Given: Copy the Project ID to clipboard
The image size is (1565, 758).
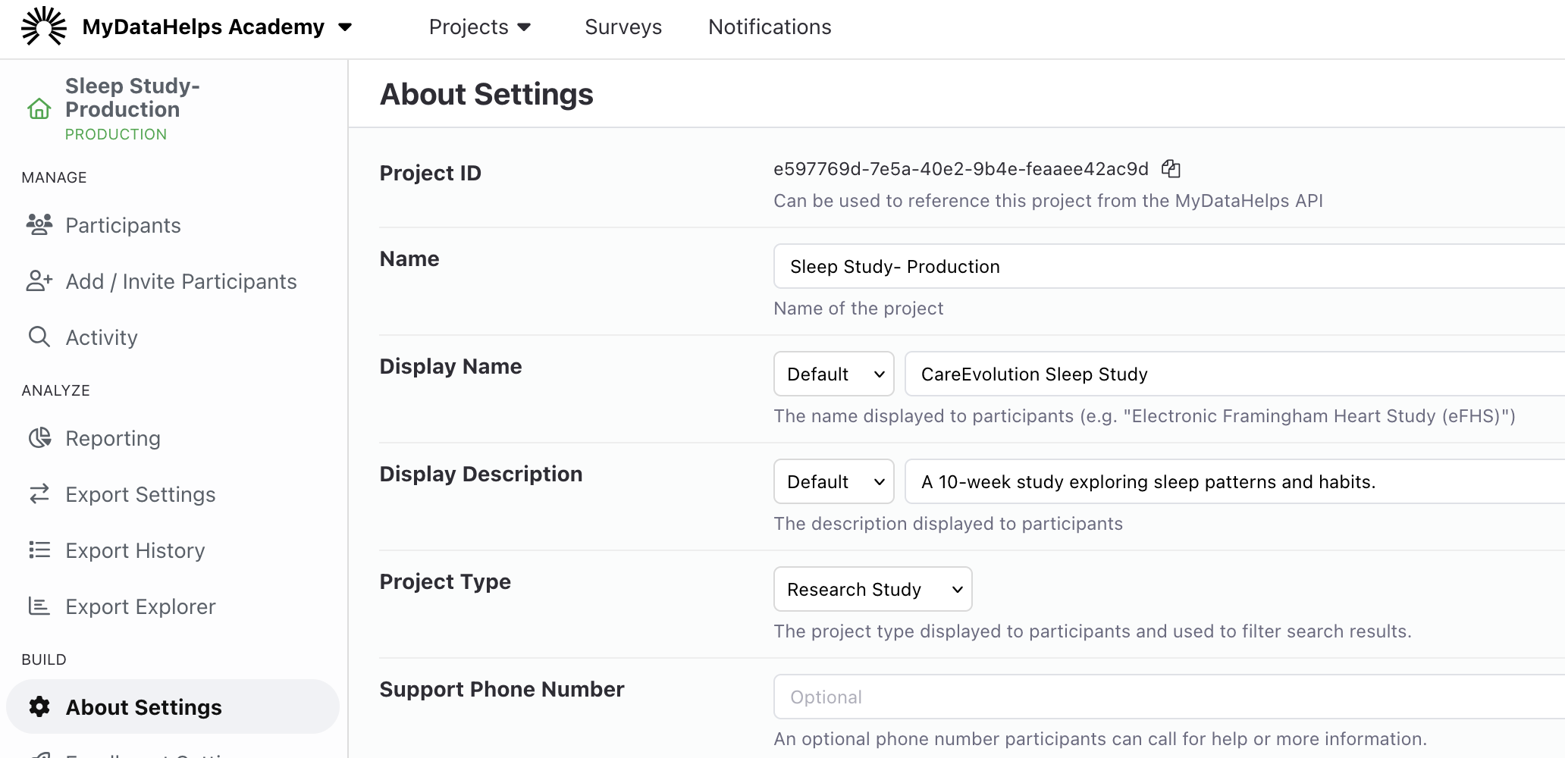Looking at the screenshot, I should coord(1171,168).
